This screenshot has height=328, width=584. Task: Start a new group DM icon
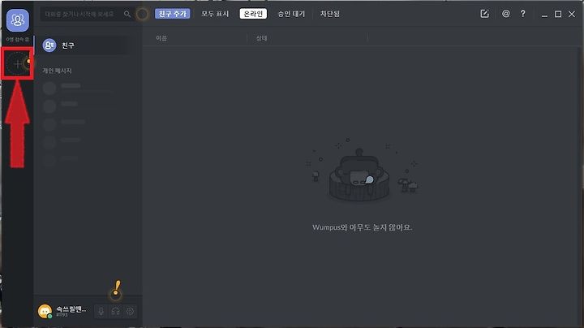(x=484, y=14)
